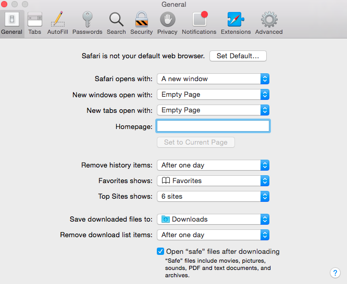Open the Notifications pane
The width and height of the screenshot is (347, 284).
click(x=199, y=23)
